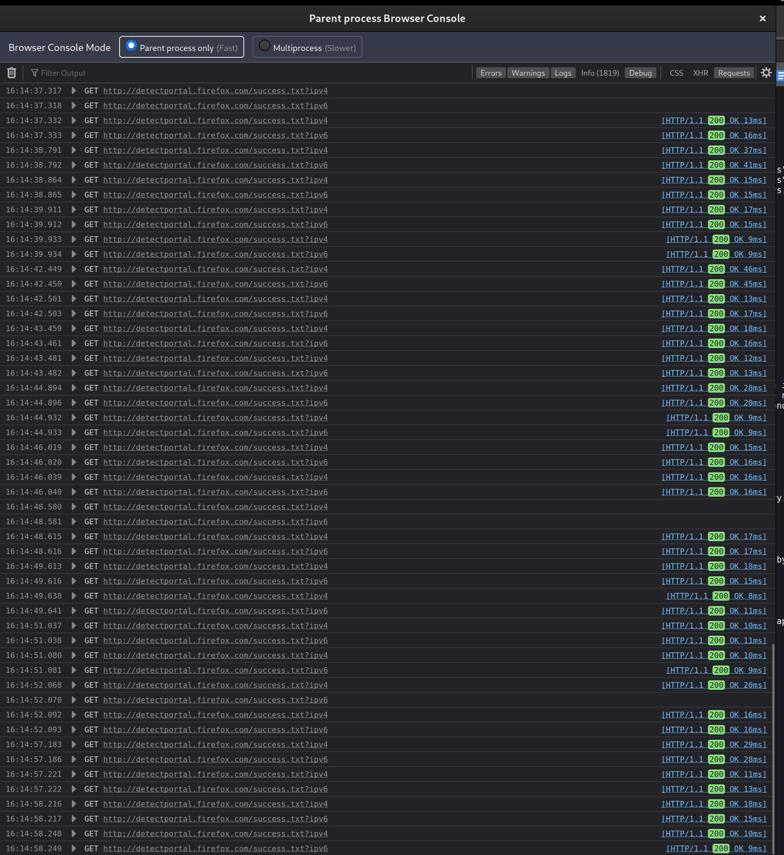This screenshot has width=784, height=855.
Task: Open success.txt?ipv6 URL at 16:14:37.318
Action: point(216,105)
